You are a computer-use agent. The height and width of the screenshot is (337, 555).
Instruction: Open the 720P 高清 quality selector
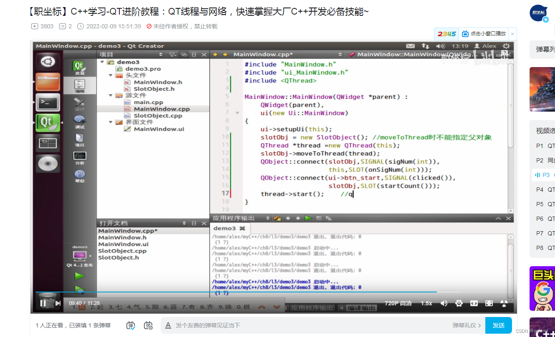(398, 303)
